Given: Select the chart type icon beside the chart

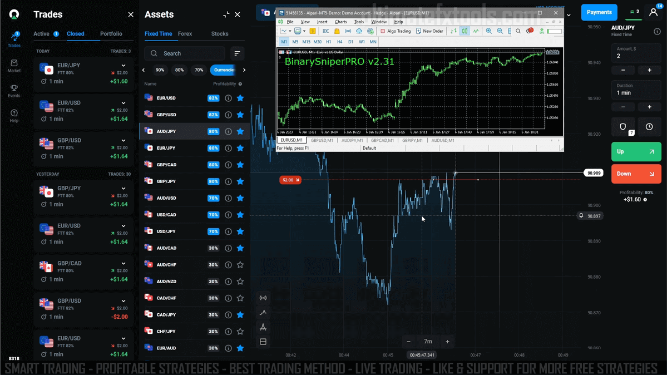Looking at the screenshot, I should (x=263, y=312).
